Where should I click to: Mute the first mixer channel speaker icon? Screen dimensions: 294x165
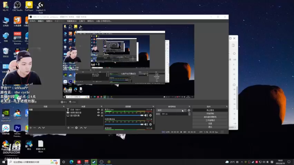pyautogui.click(x=146, y=115)
